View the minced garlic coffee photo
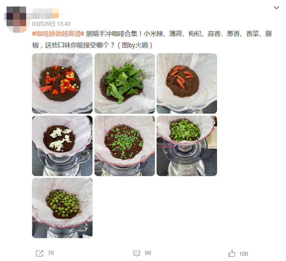Image resolution: width=286 pixels, height=261 pixels. pyautogui.click(x=62, y=146)
